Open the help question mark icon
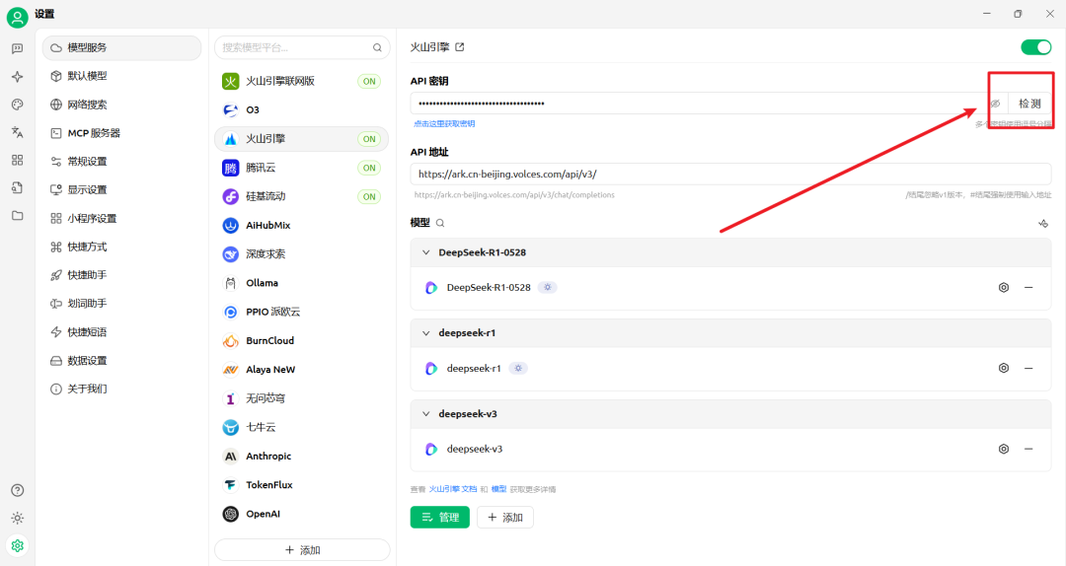1066x566 pixels. [17, 491]
